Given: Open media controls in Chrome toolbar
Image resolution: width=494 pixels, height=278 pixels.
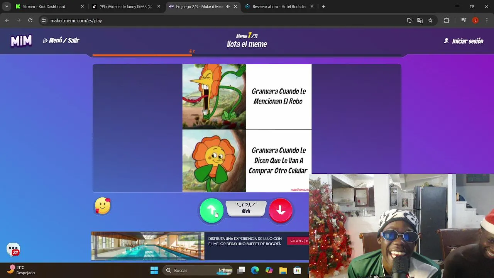Looking at the screenshot, I should pyautogui.click(x=464, y=20).
